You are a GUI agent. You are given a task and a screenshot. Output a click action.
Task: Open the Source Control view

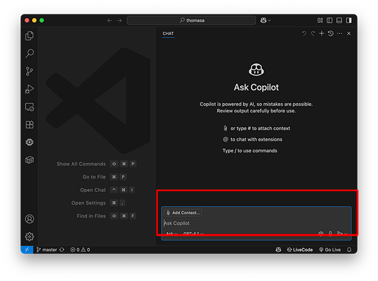[x=30, y=71]
